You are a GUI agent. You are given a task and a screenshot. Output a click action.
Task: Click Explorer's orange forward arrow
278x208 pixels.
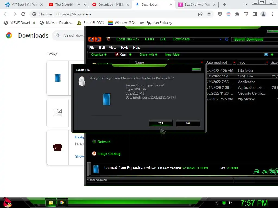[x=98, y=39]
